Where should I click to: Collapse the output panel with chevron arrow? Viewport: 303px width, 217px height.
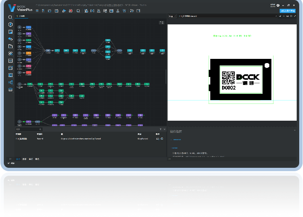point(164,130)
